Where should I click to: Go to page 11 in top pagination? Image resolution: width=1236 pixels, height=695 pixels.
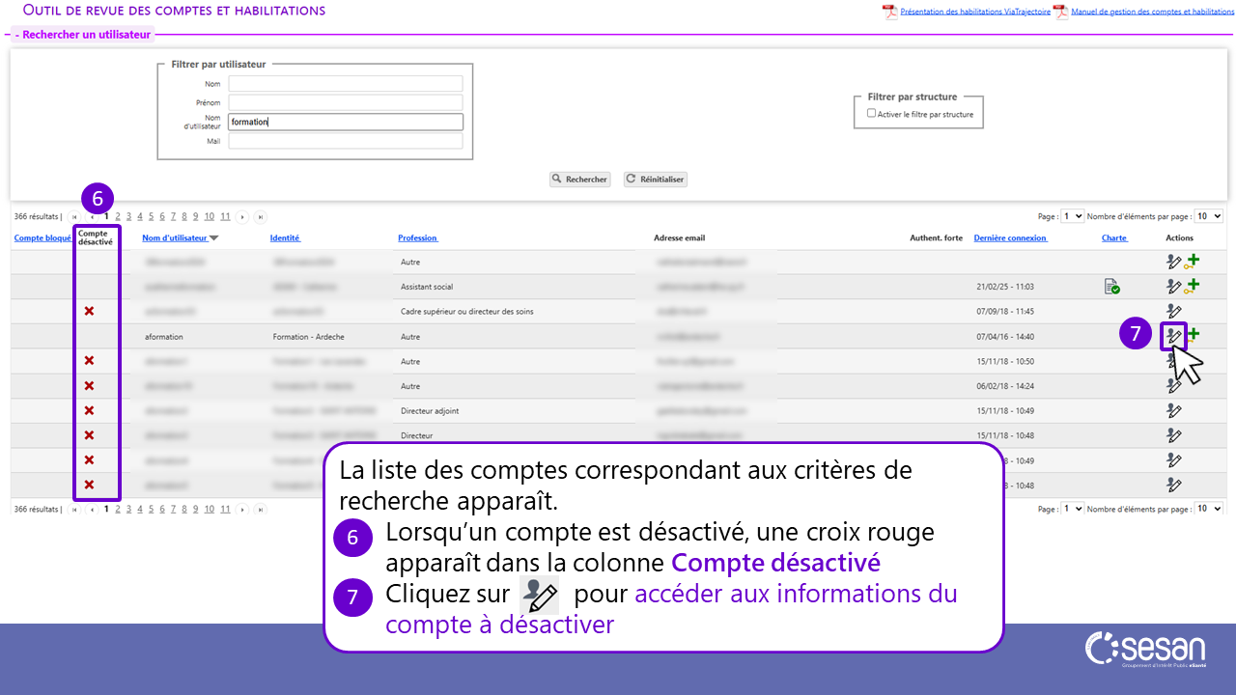coord(225,216)
